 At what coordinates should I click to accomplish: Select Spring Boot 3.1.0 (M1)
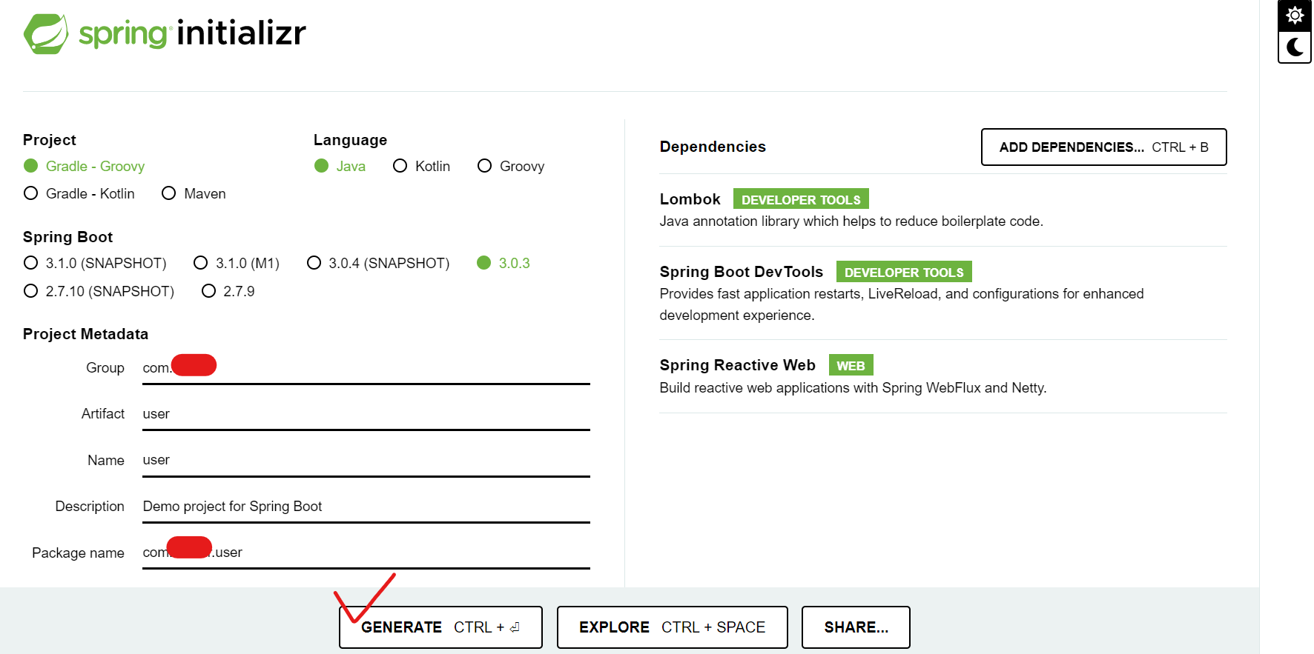237,263
